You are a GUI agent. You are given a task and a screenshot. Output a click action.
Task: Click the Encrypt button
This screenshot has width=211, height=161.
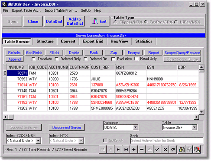133,53
